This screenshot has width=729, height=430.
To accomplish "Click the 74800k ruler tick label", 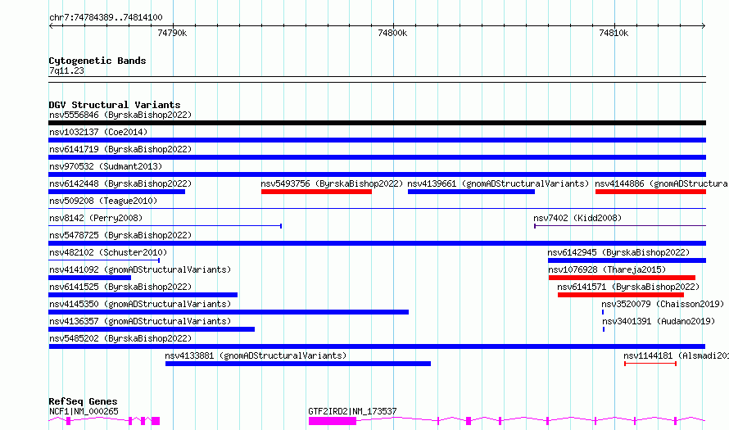I will pos(392,33).
